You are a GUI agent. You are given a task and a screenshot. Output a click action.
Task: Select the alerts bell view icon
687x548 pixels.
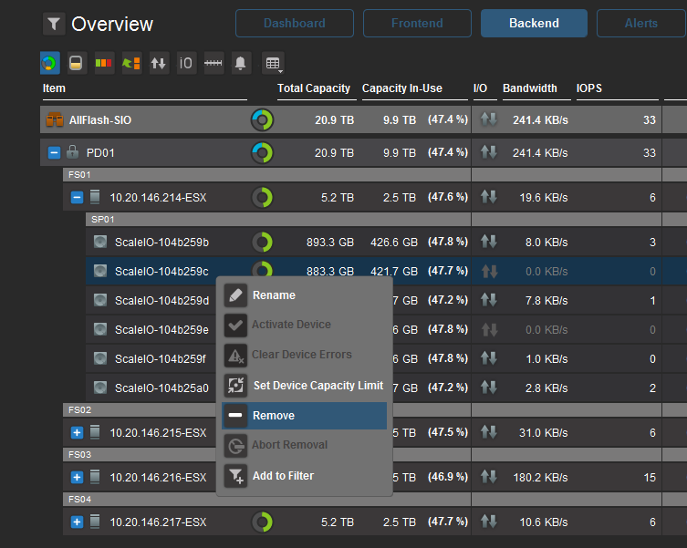241,63
